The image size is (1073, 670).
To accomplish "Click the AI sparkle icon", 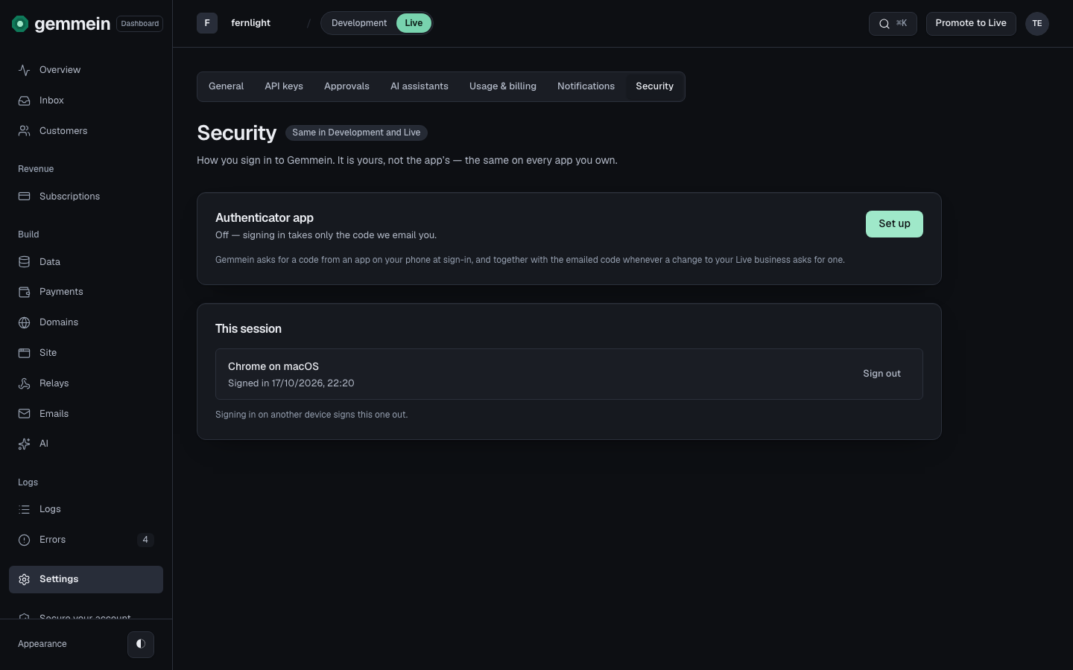I will (25, 444).
